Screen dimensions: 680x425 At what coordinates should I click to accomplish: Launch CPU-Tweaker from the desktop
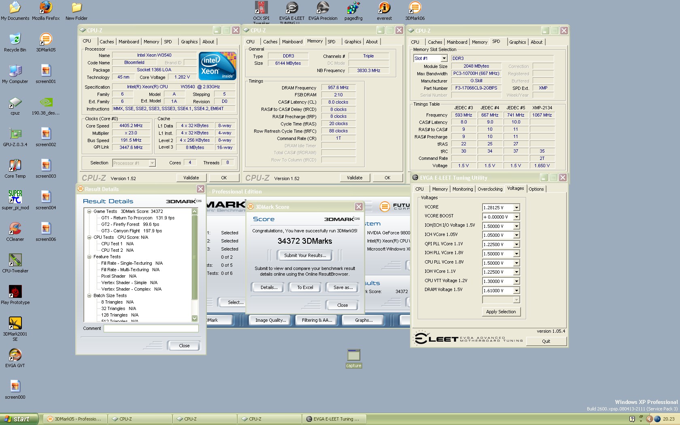coord(15,263)
